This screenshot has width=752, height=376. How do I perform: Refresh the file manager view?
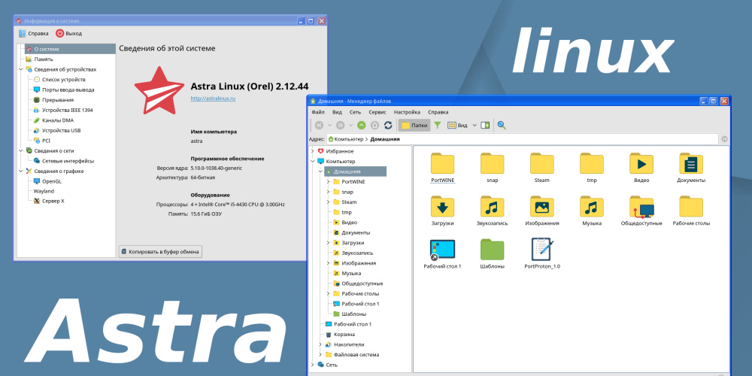click(x=388, y=125)
